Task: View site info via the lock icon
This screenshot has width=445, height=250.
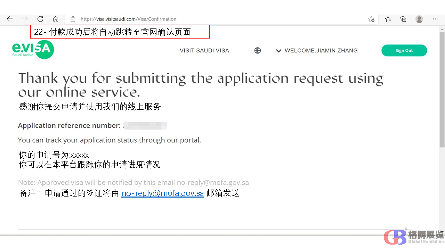Action: tap(73, 19)
